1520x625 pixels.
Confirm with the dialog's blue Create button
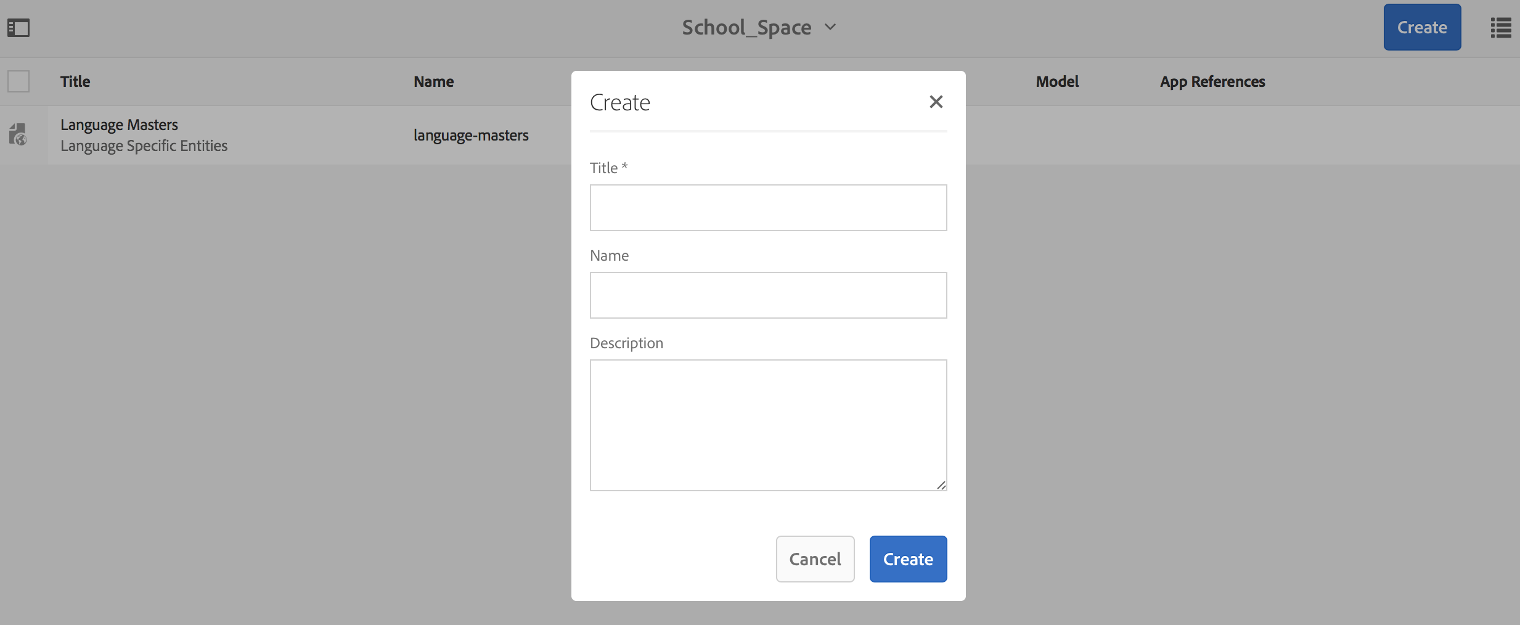(x=908, y=559)
